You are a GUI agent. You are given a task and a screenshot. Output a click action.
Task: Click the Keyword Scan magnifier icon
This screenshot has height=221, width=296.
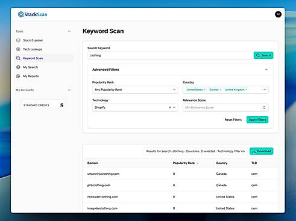pos(18,58)
